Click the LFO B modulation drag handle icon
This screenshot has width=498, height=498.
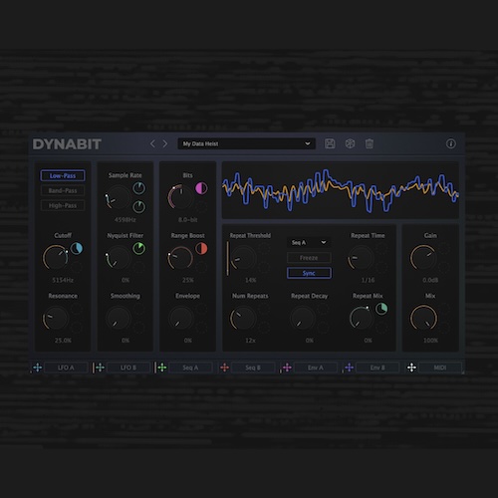[100, 368]
